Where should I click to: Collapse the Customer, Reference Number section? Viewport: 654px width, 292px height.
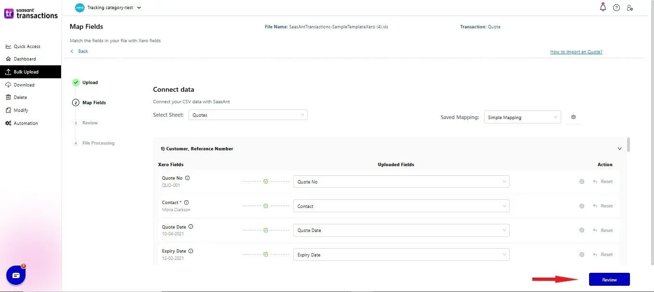pyautogui.click(x=619, y=149)
